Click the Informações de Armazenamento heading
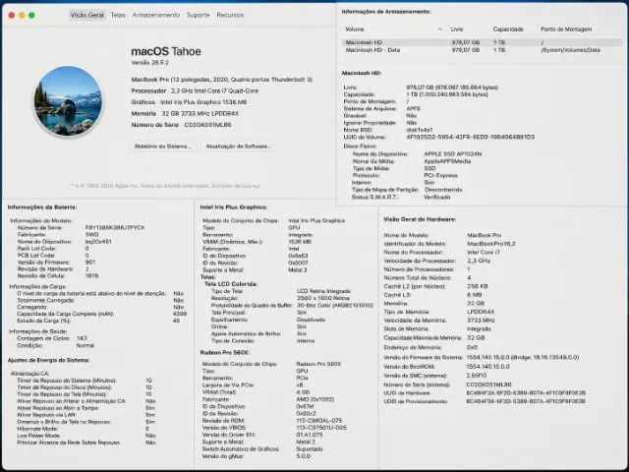Image resolution: width=629 pixels, height=472 pixels. coord(386,12)
